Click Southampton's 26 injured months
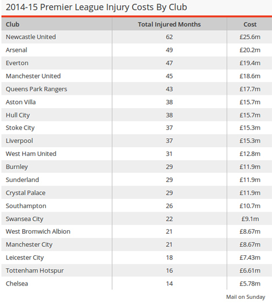Viewport: 272px width, 307px height. 169,206
